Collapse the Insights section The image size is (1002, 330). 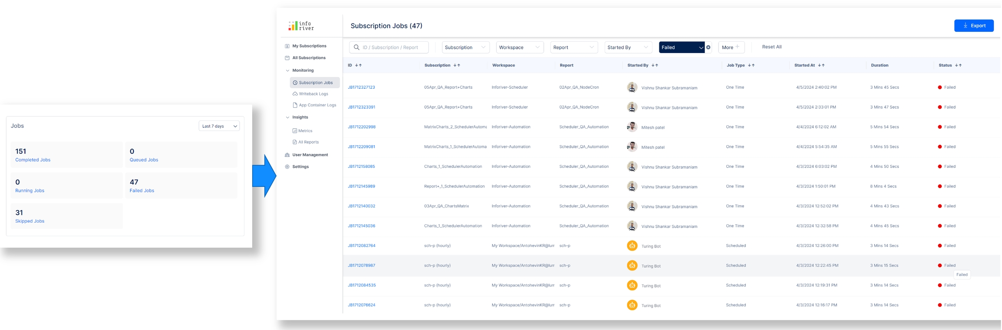[x=287, y=117]
